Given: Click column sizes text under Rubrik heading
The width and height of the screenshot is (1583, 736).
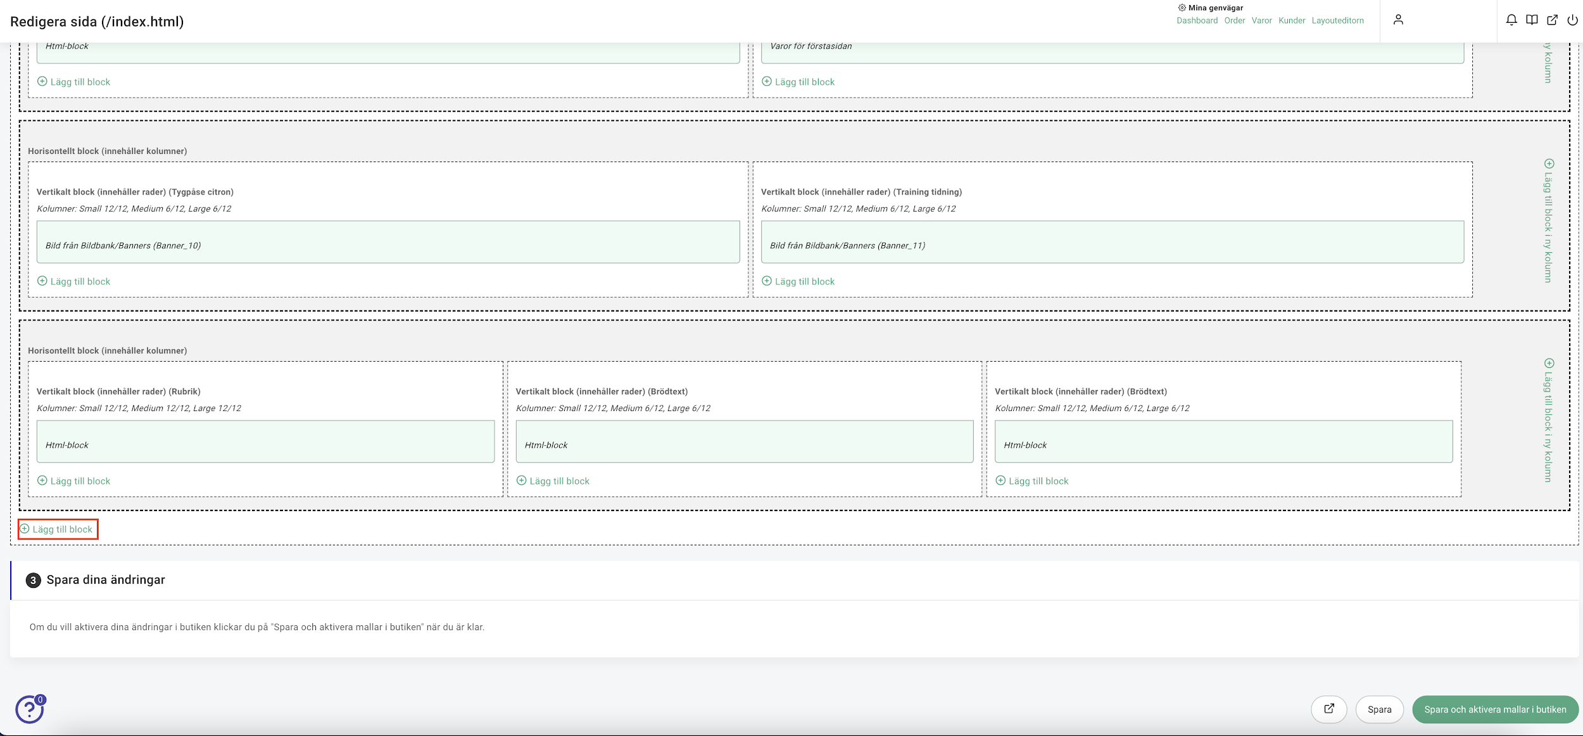Looking at the screenshot, I should (x=139, y=409).
